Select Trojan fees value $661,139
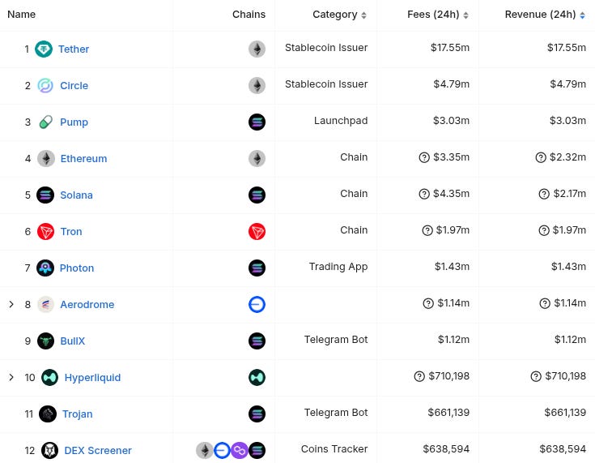Viewport: 595px width, 463px height. coord(448,413)
